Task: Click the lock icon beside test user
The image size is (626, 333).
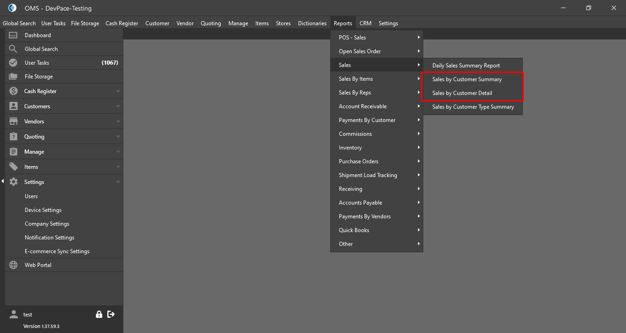Action: click(x=99, y=314)
